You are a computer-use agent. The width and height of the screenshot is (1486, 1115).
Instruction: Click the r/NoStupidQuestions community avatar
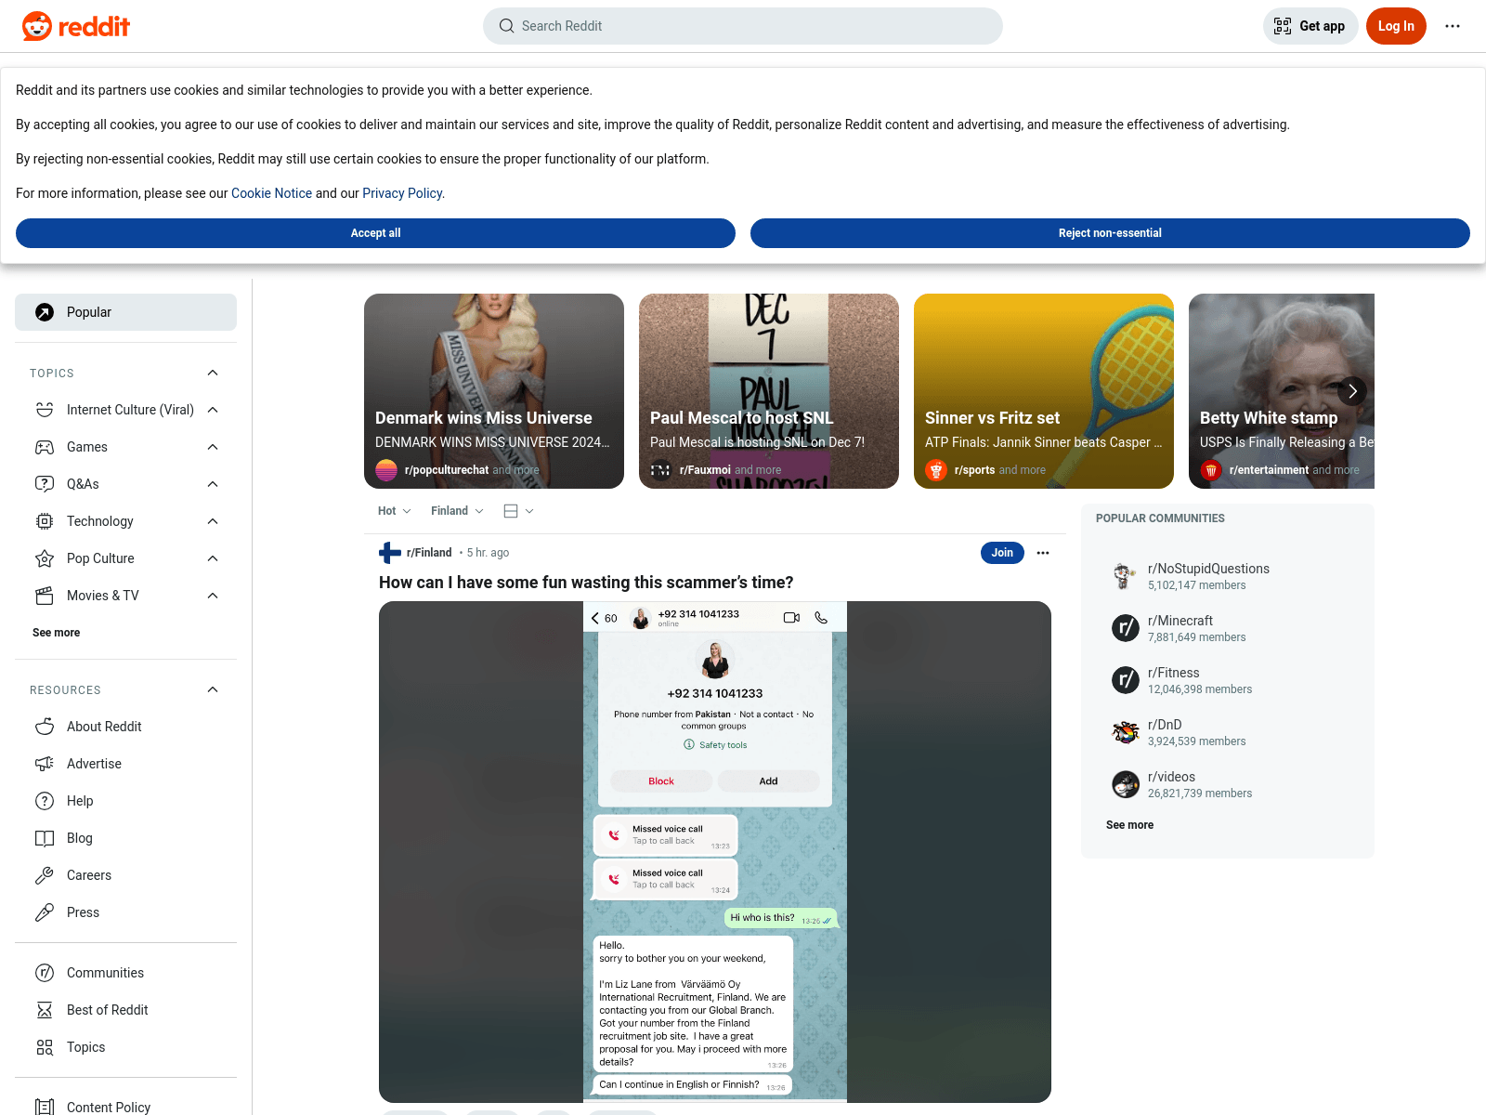click(x=1126, y=576)
